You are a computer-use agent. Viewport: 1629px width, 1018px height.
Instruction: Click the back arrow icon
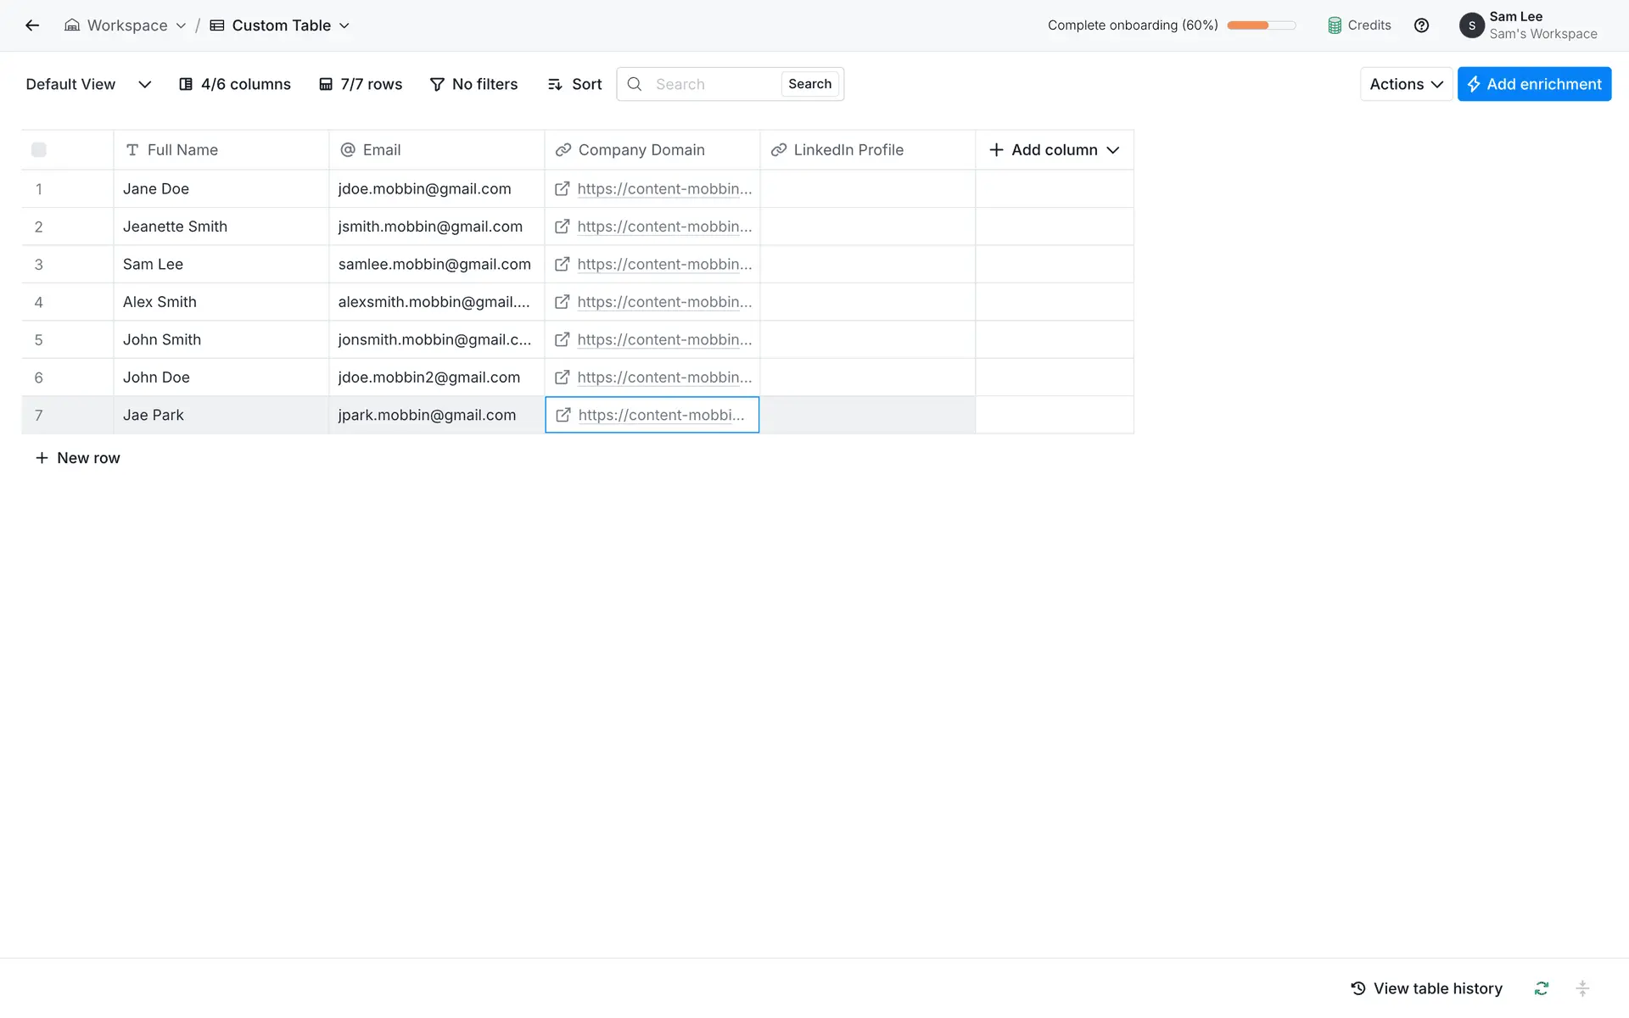point(32,25)
